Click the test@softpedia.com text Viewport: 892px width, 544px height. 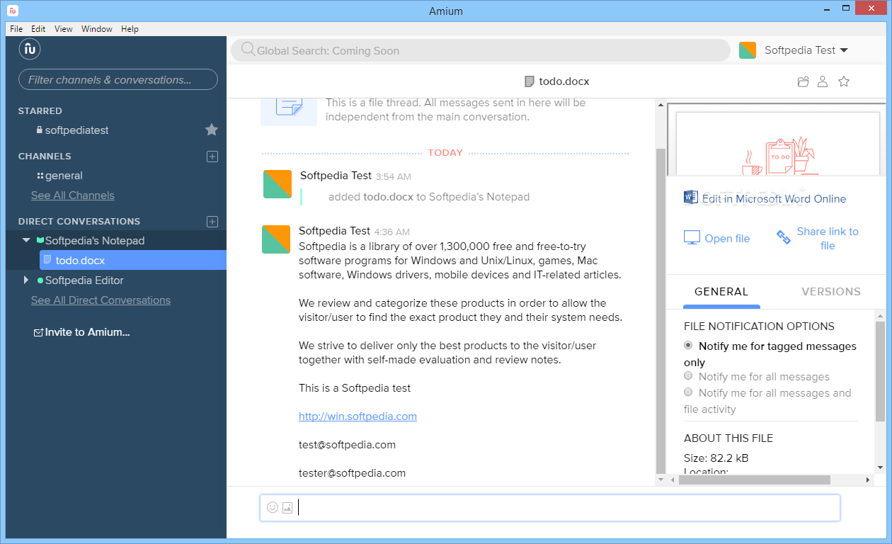click(x=347, y=445)
